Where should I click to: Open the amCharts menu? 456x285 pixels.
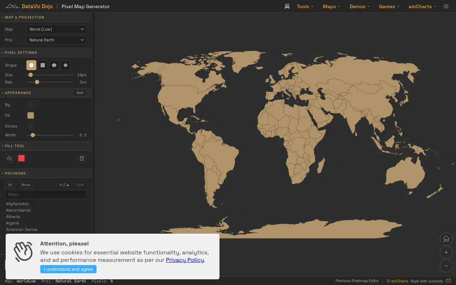(x=423, y=6)
